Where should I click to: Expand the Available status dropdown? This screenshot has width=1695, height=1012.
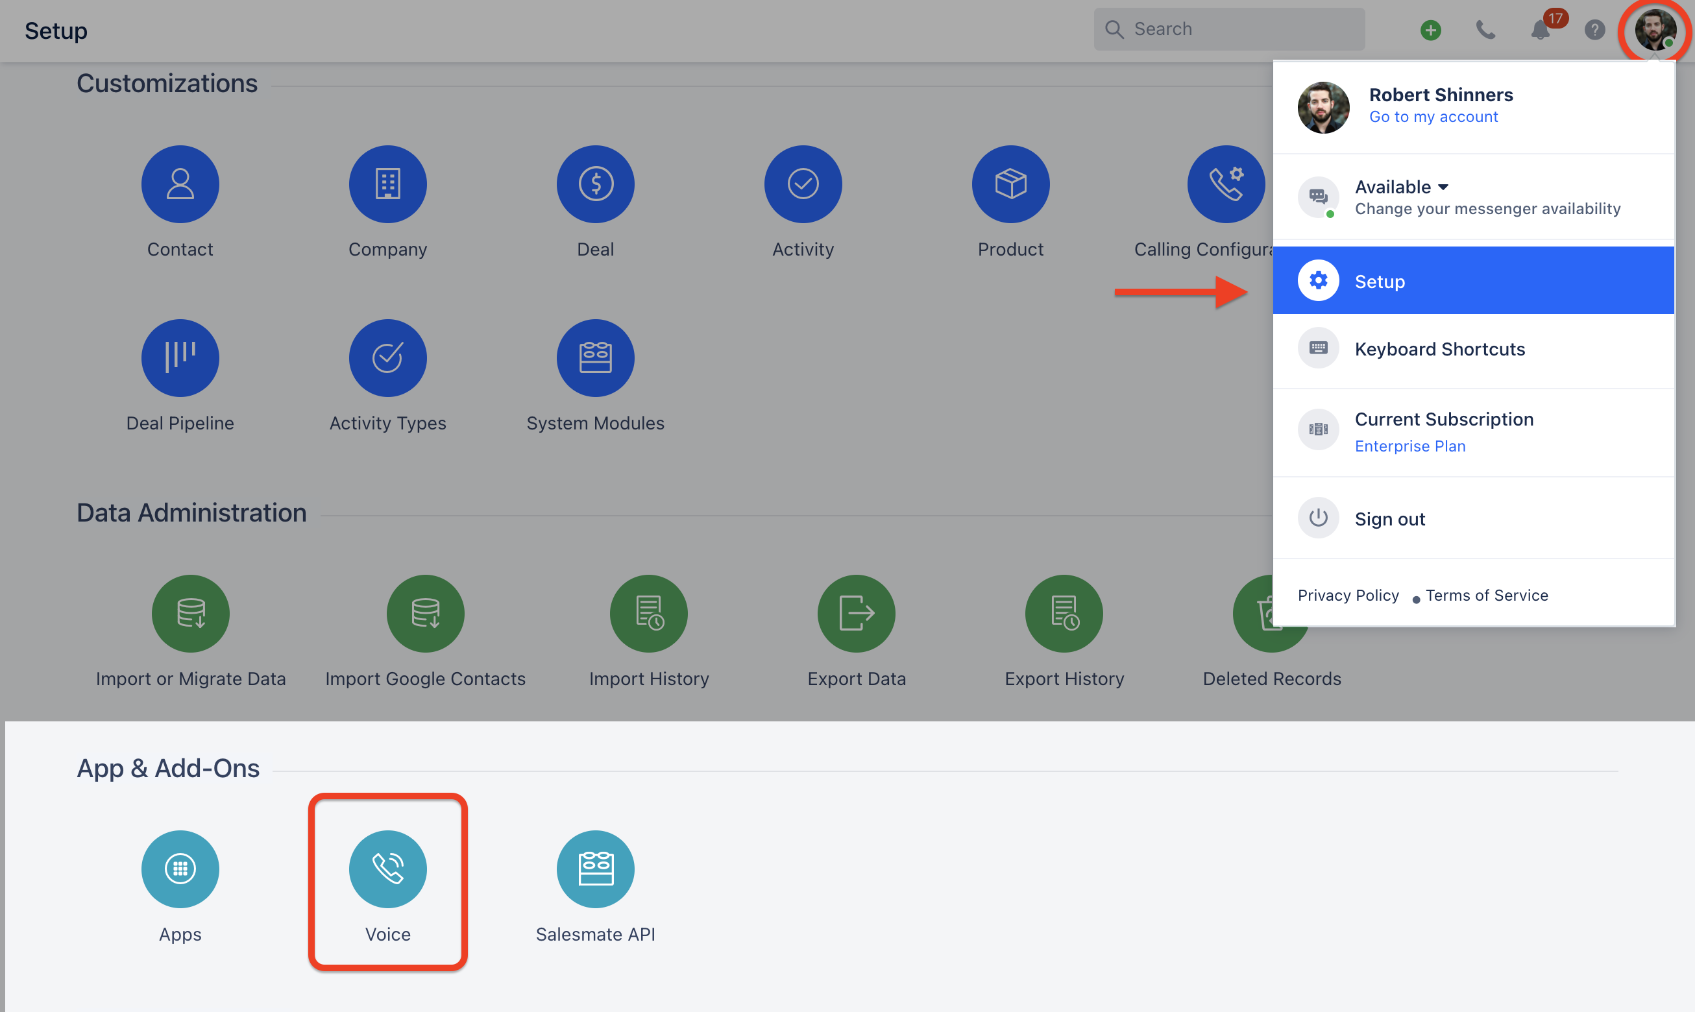tap(1402, 187)
